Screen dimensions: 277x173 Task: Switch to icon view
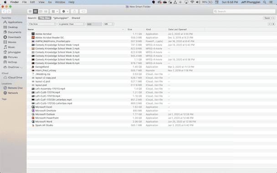30,11
